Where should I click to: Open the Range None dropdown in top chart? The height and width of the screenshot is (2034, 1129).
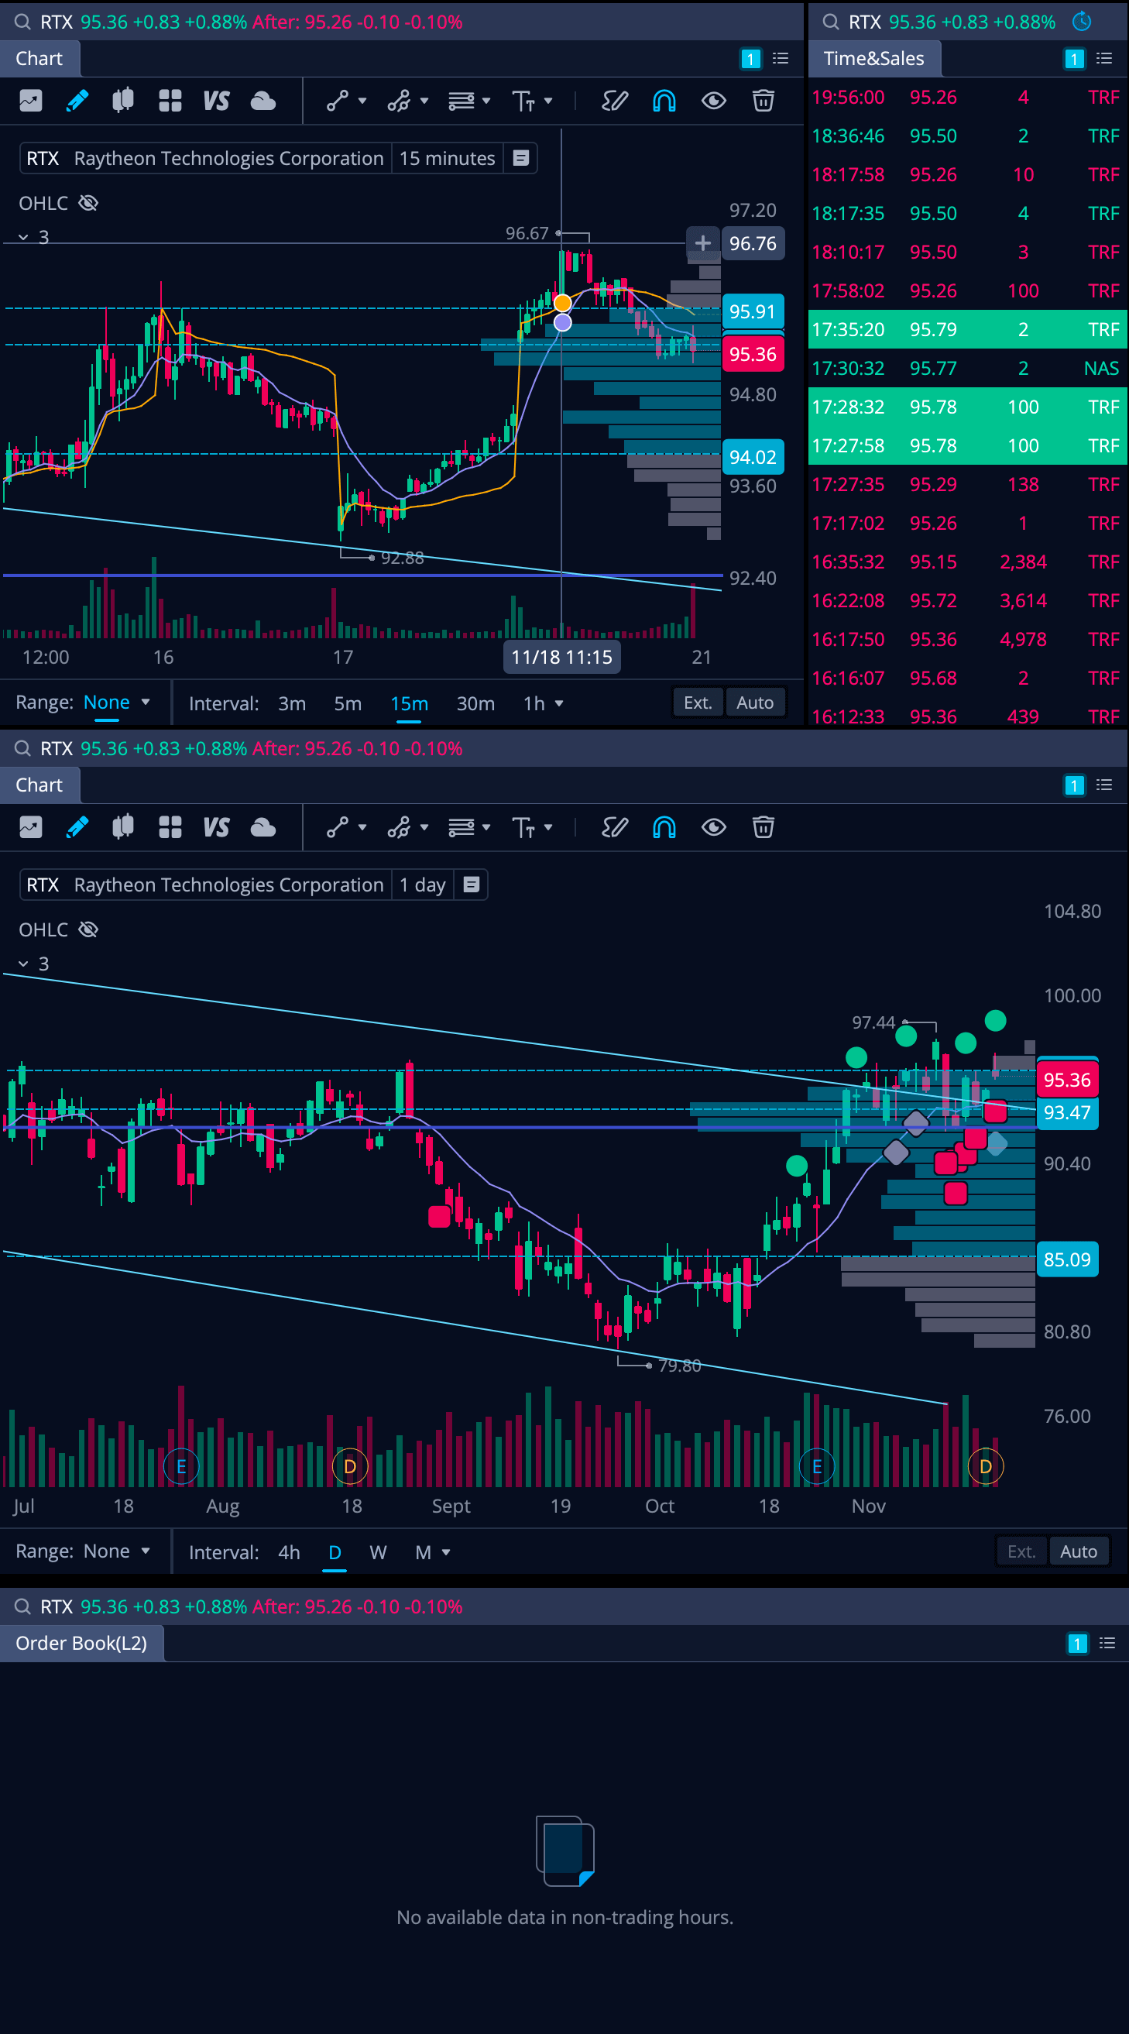(x=116, y=702)
